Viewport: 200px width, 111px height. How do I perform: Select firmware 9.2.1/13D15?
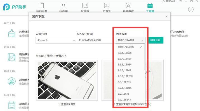pos(130,88)
